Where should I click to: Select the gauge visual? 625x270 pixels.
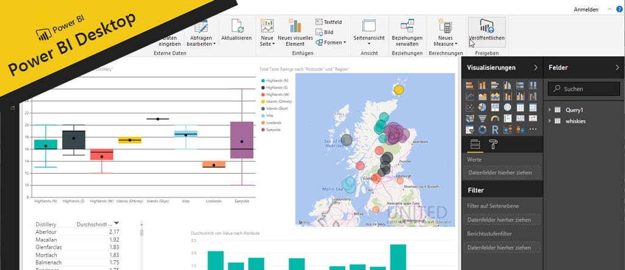coord(494,118)
